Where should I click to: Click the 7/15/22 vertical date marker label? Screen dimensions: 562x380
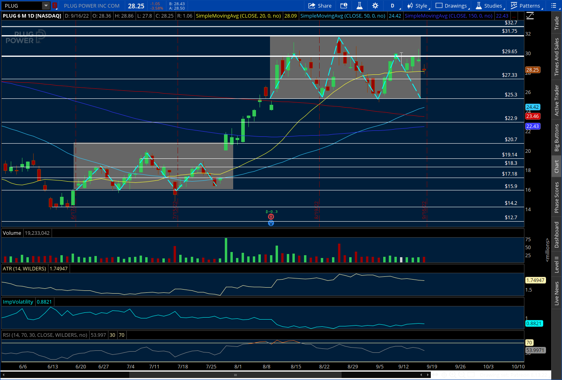[175, 210]
